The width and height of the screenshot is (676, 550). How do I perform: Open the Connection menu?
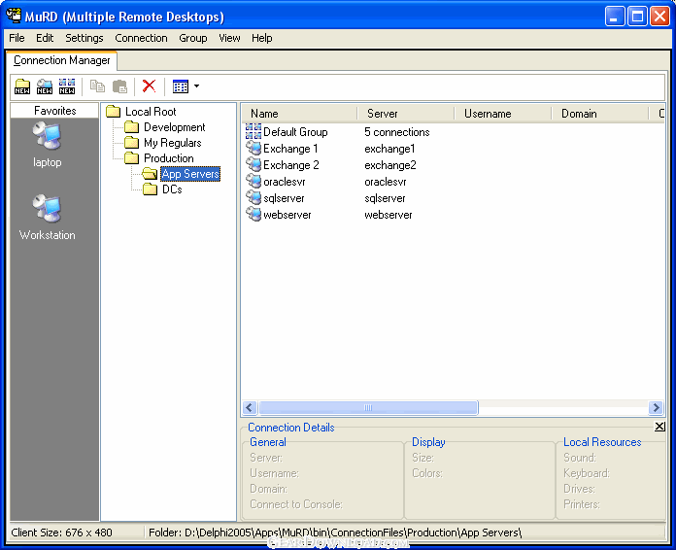pos(141,38)
